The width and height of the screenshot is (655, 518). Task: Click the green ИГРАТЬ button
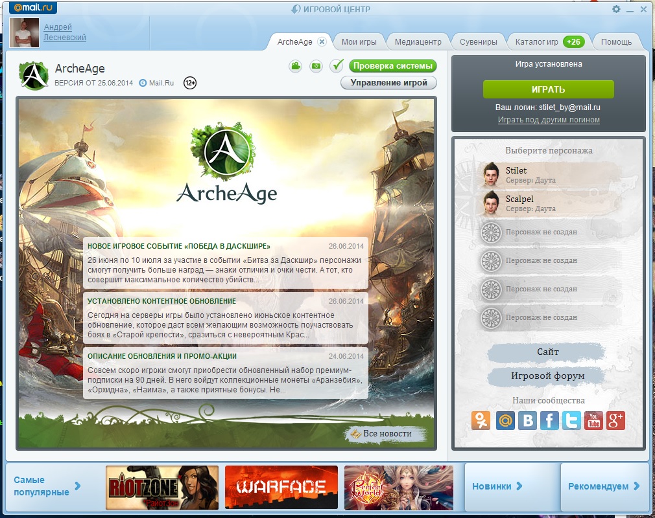point(549,89)
